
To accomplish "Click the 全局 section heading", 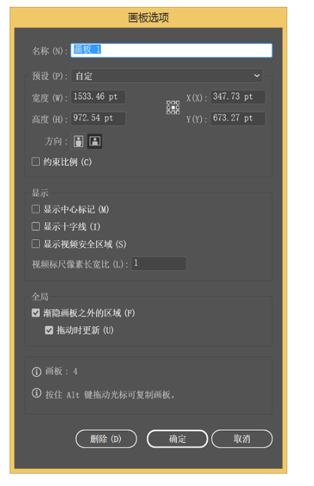I will pos(40,297).
